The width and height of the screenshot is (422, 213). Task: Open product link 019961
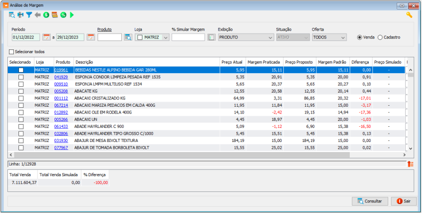click(x=61, y=70)
